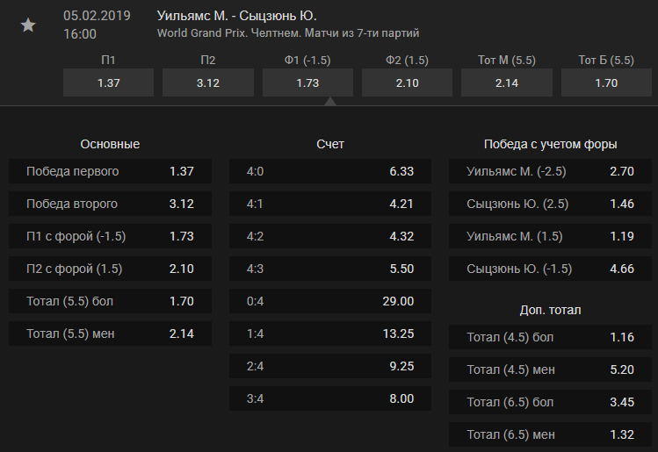Open World Grand Prix tournament subtitle

click(x=288, y=33)
